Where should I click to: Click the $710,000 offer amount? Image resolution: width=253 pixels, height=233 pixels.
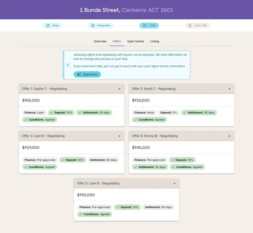point(141,100)
